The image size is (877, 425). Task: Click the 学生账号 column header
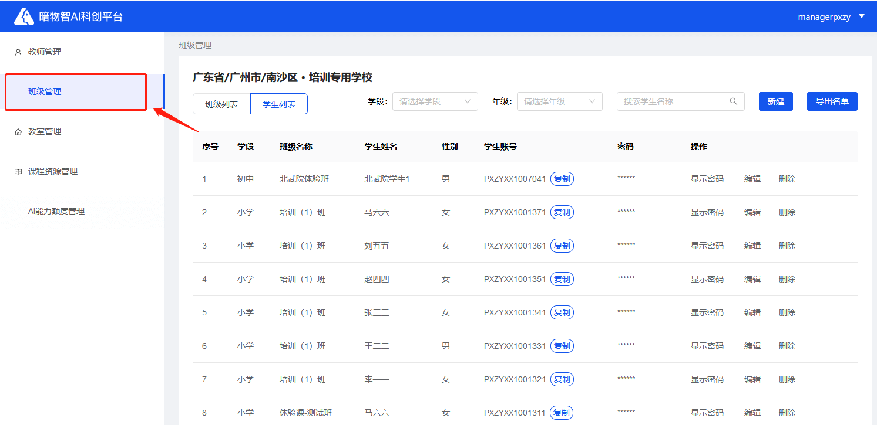pyautogui.click(x=500, y=147)
